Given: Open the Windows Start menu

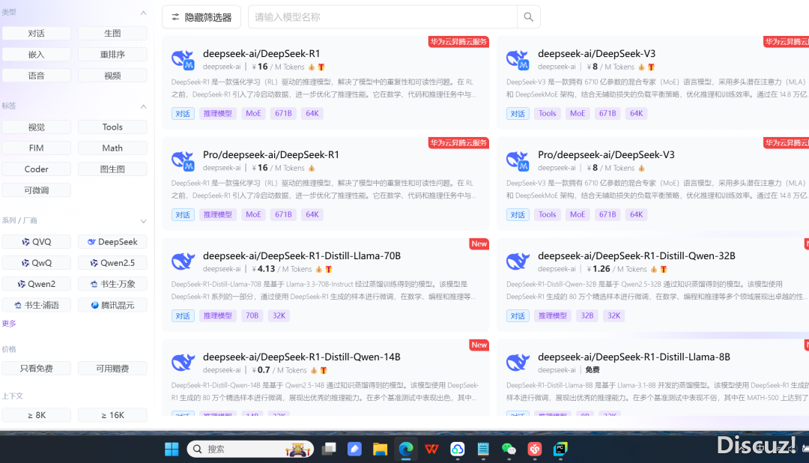Looking at the screenshot, I should click(172, 449).
